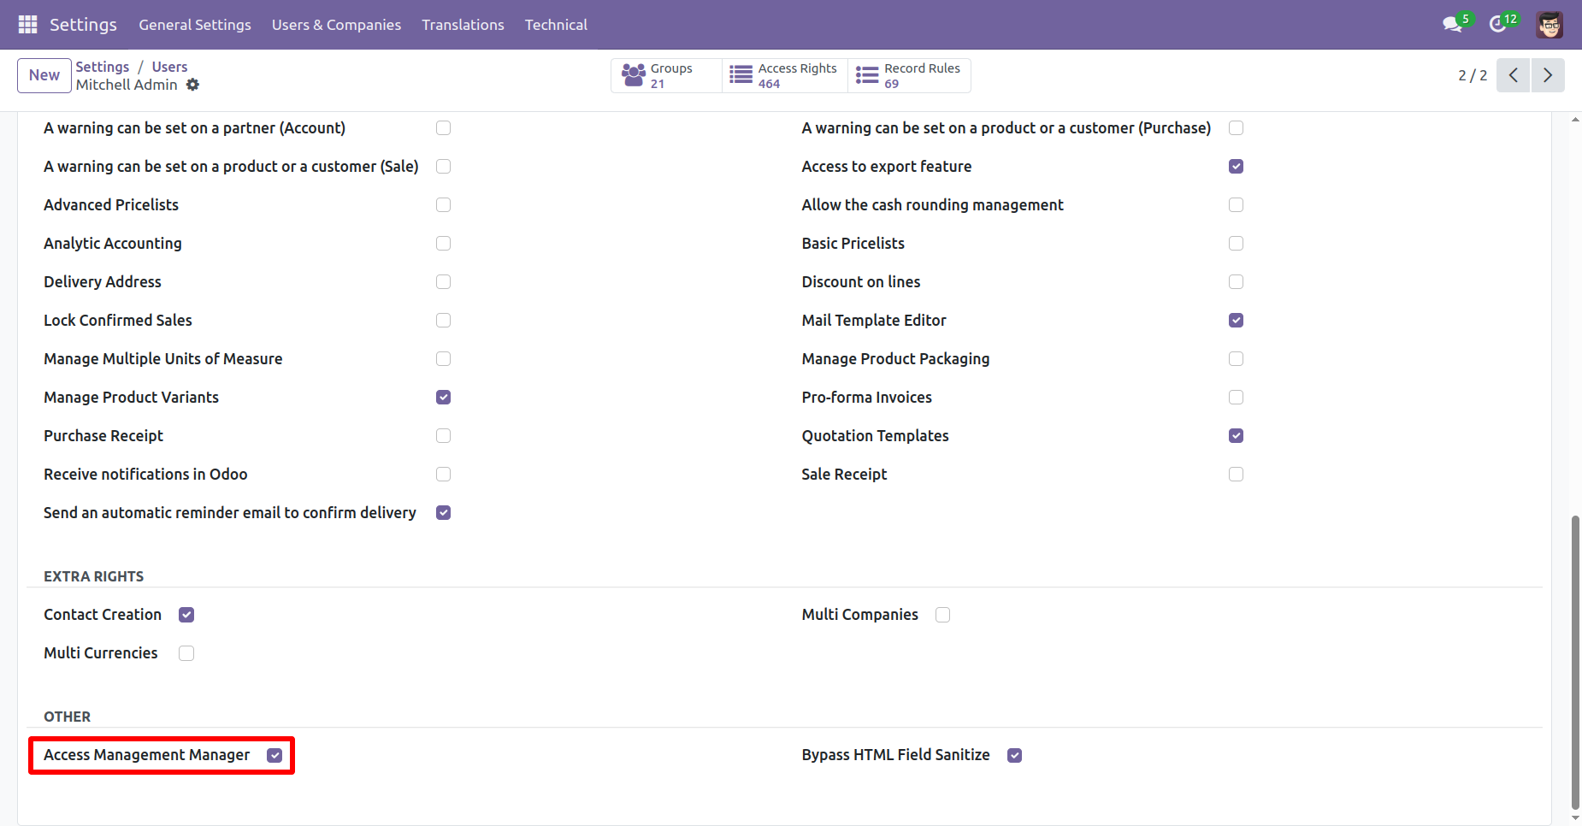The width and height of the screenshot is (1582, 826).
Task: Open the activities clock icon
Action: [x=1497, y=25]
